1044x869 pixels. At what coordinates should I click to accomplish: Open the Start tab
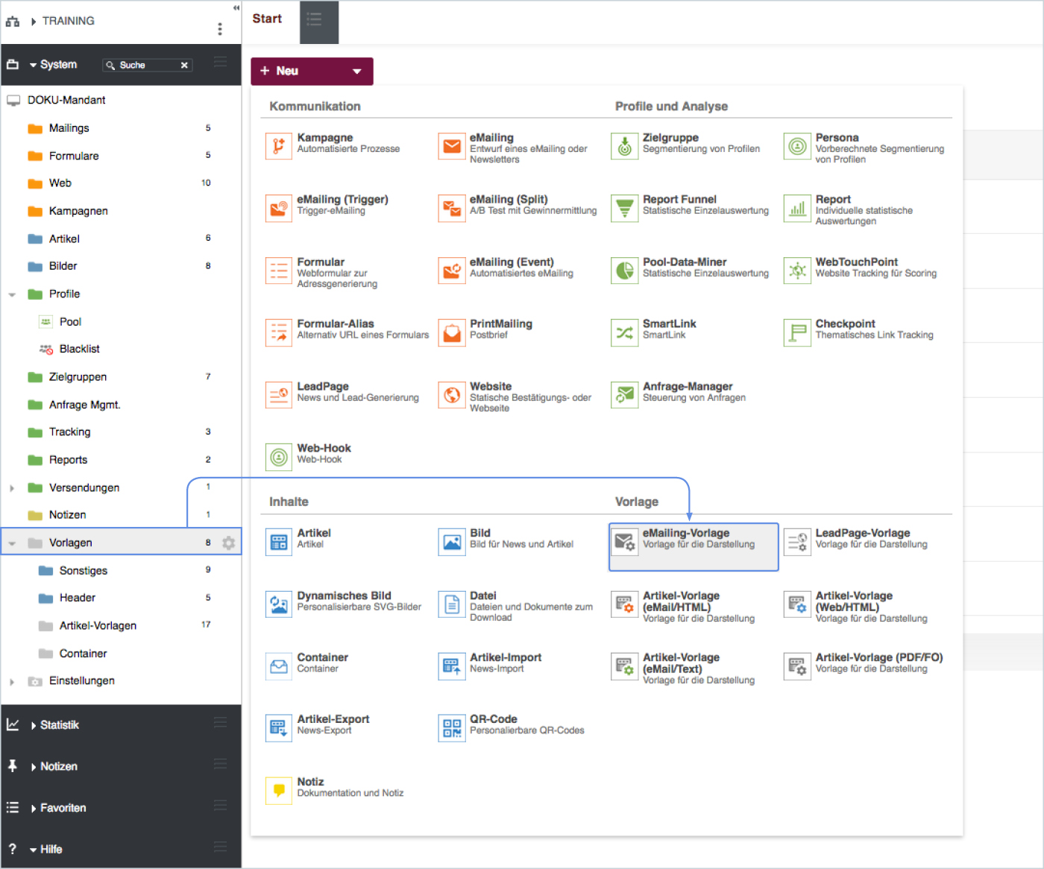267,19
